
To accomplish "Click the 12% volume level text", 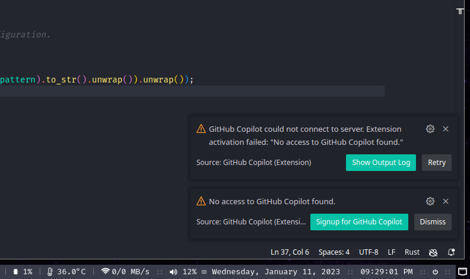I will [x=189, y=272].
